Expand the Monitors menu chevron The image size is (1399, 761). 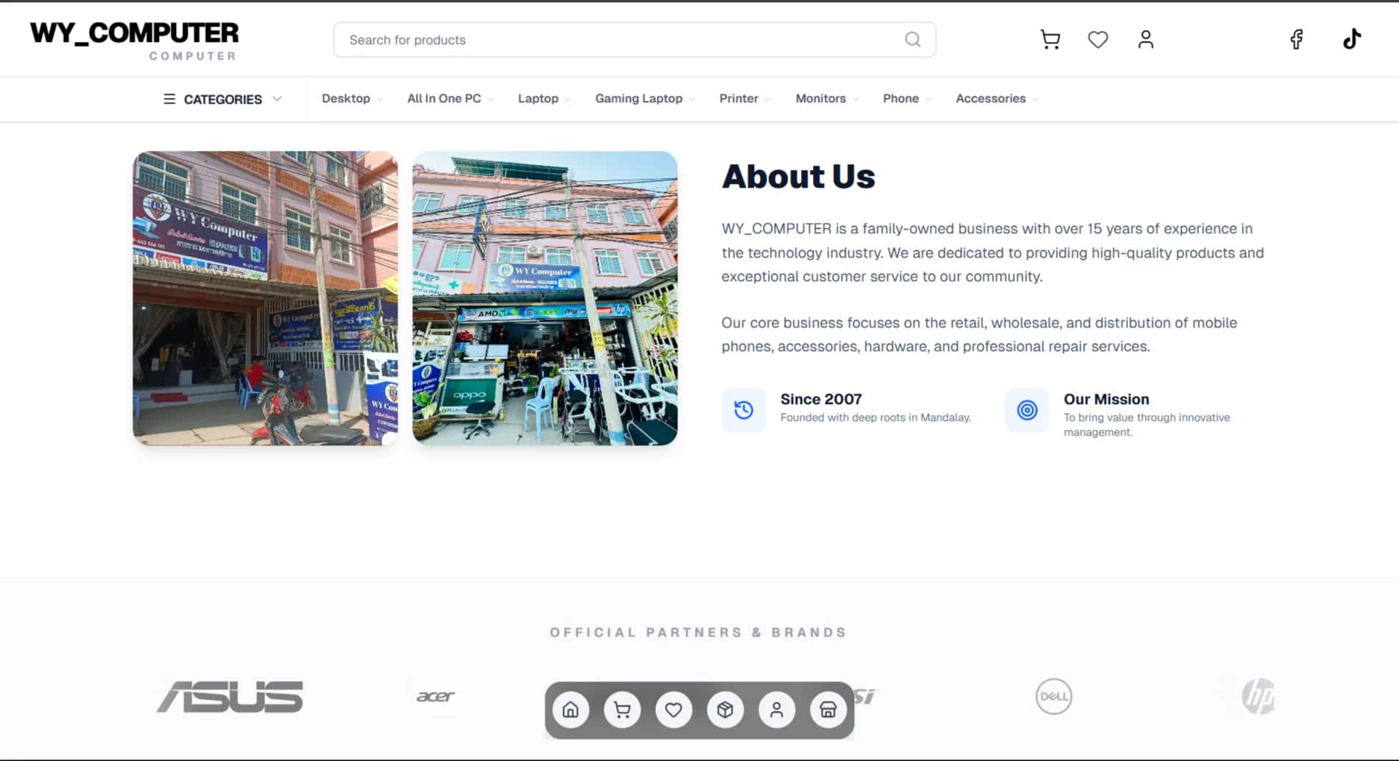856,99
